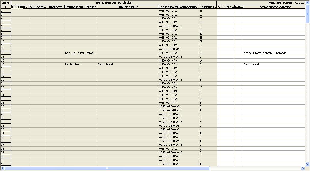Select the 'Anschluss...' column header
This screenshot has width=310, height=171.
tap(208, 7)
